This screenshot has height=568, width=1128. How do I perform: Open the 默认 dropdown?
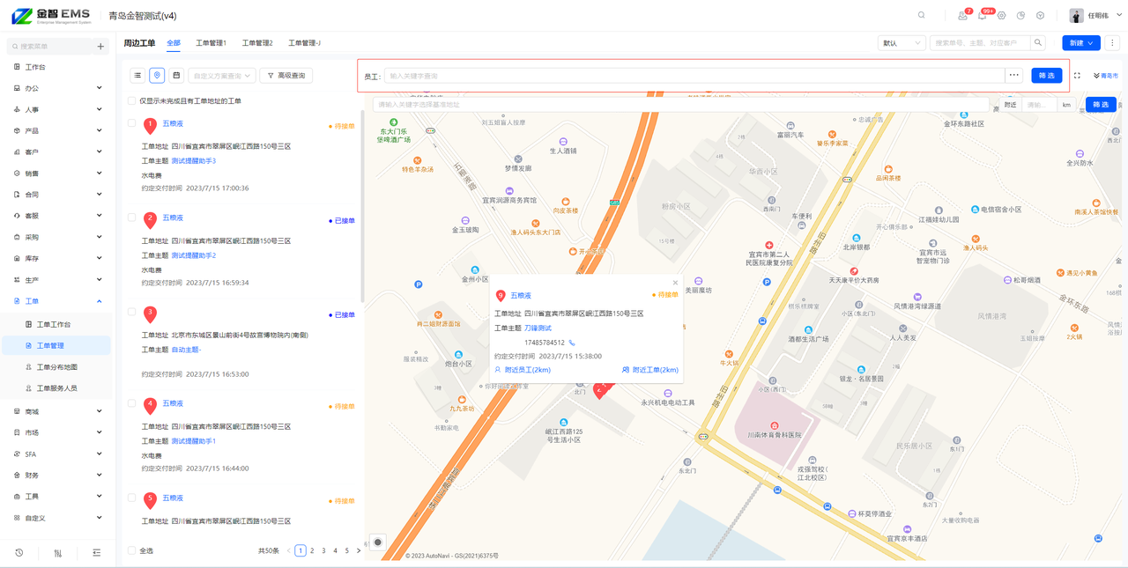(902, 43)
